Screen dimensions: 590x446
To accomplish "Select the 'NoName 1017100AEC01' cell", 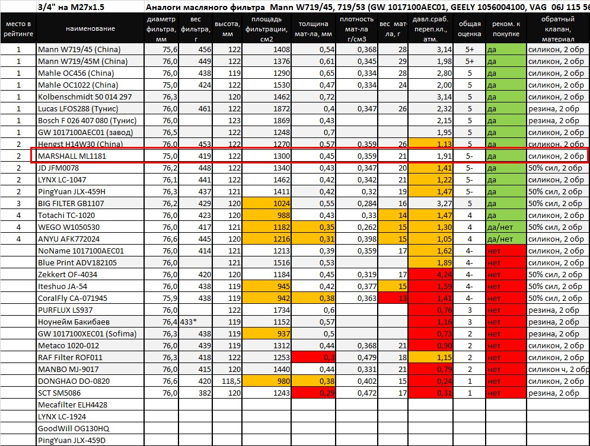I will [x=90, y=251].
